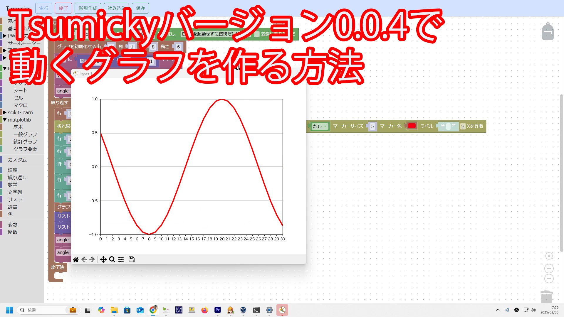Image resolution: width=564 pixels, height=317 pixels.
Task: Click the vertical workspace scrollbar
Action: (562, 173)
